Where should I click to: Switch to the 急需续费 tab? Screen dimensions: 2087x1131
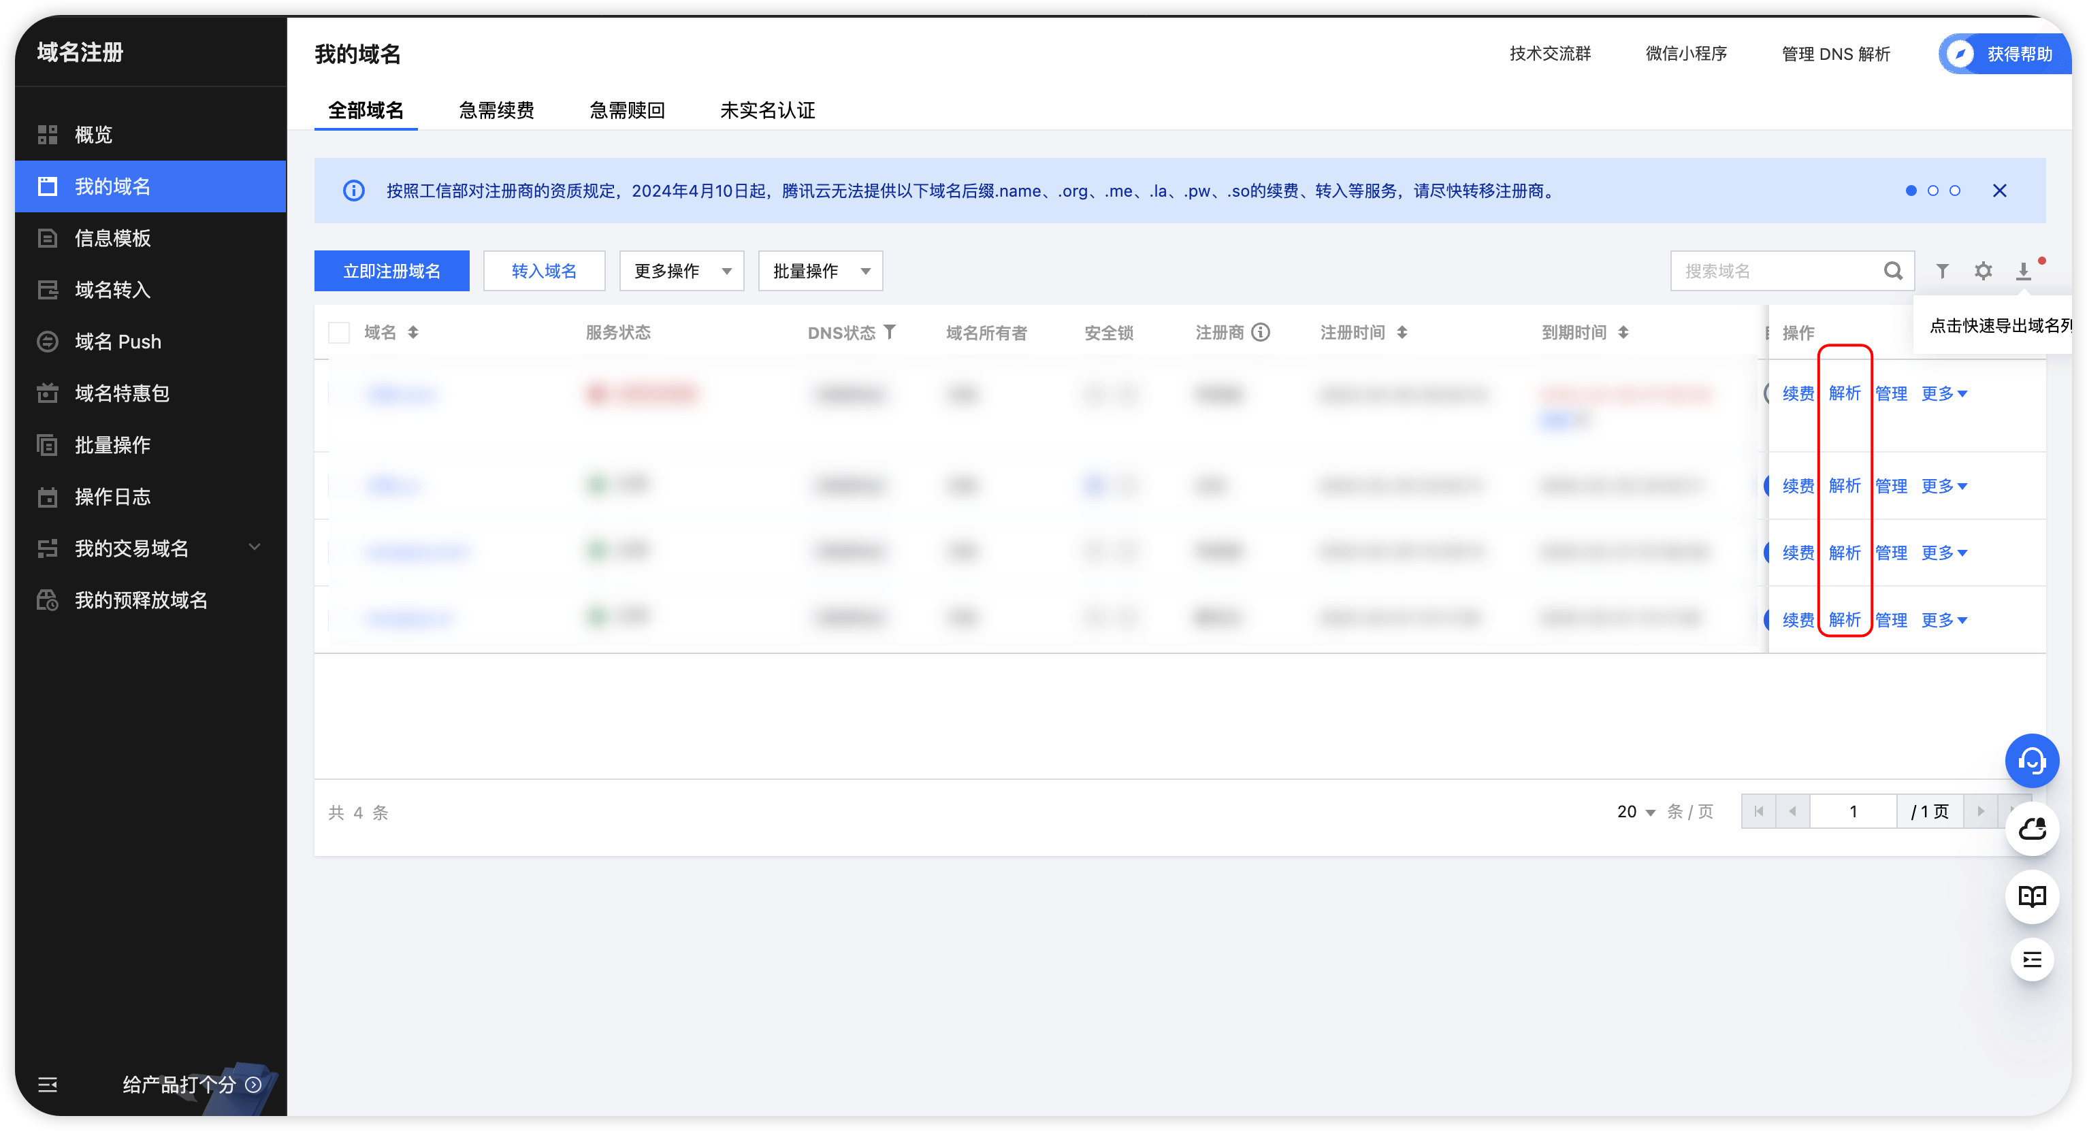point(496,110)
